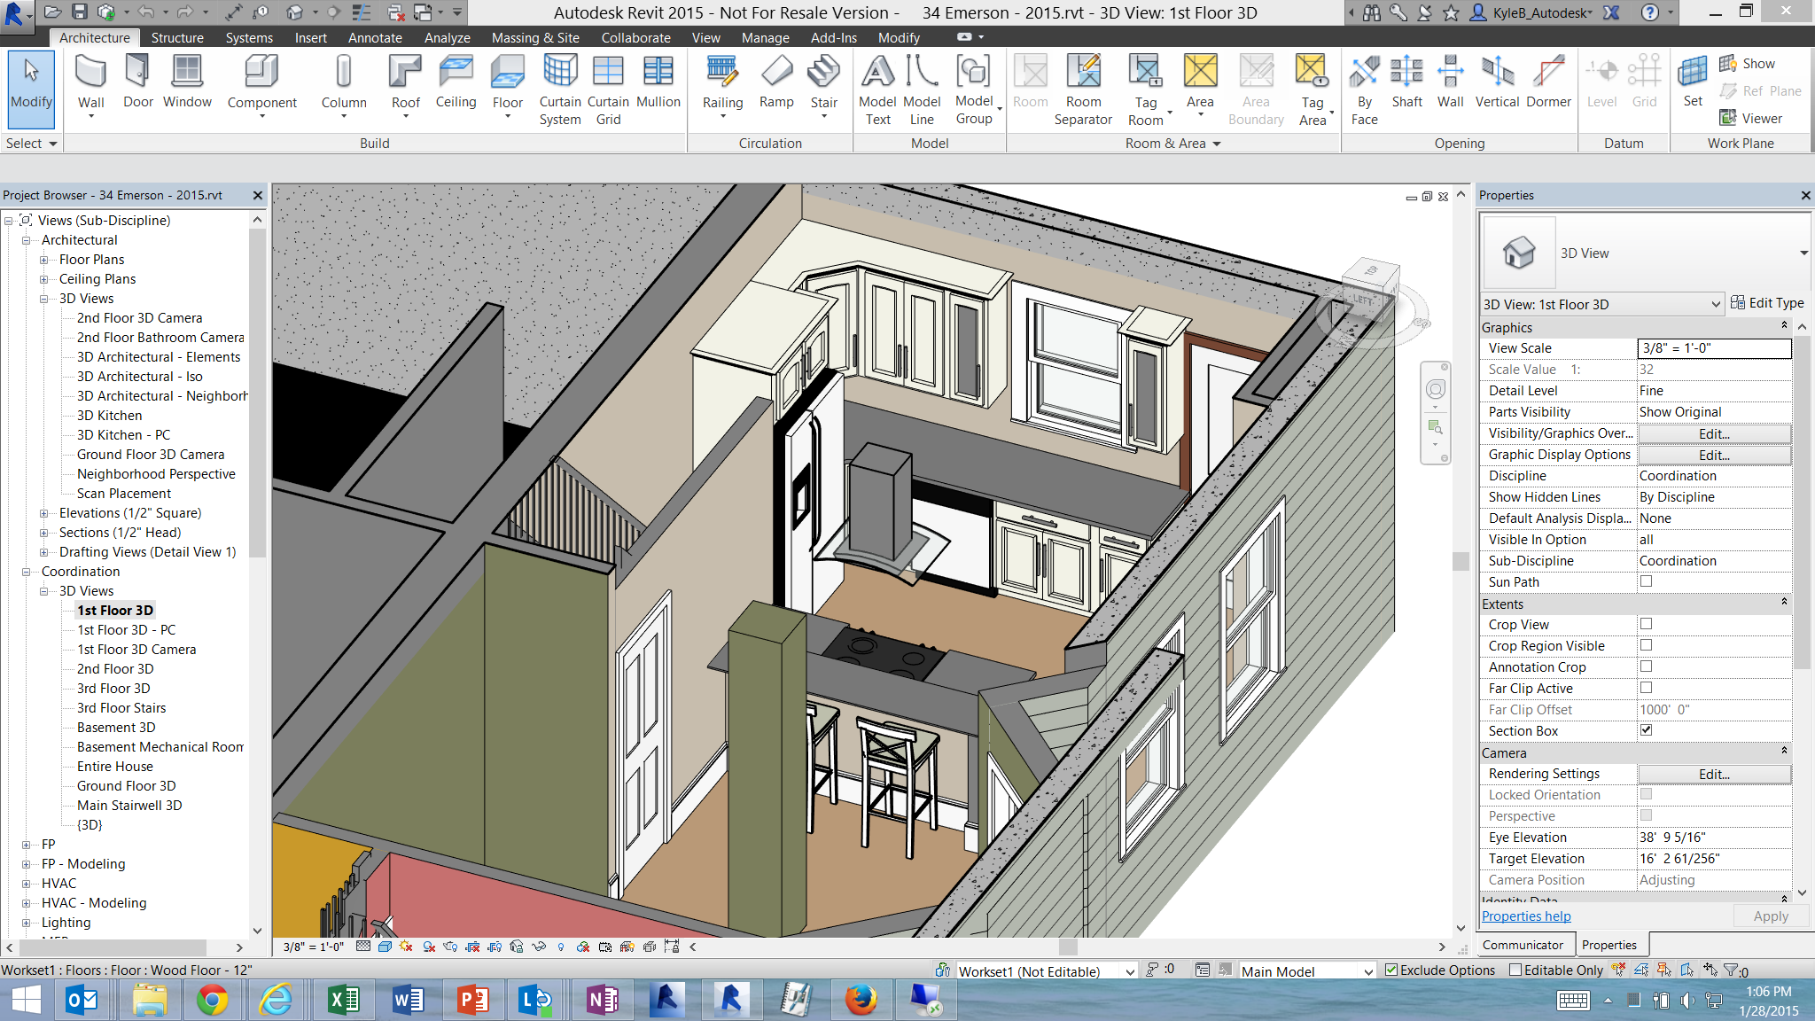This screenshot has width=1815, height=1021.
Task: Open the Main Model design options dropdown
Action: 1307,971
